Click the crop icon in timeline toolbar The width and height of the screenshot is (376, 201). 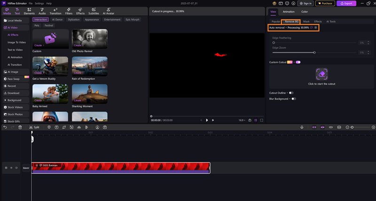click(x=64, y=127)
